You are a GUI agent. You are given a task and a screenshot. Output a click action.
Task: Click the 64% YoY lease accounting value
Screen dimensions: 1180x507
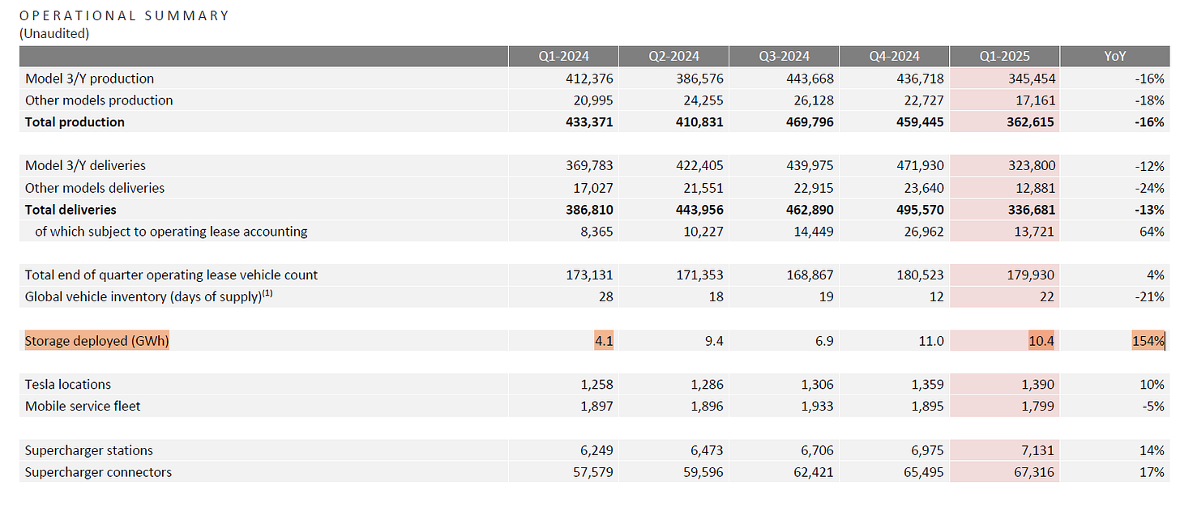tap(1152, 232)
